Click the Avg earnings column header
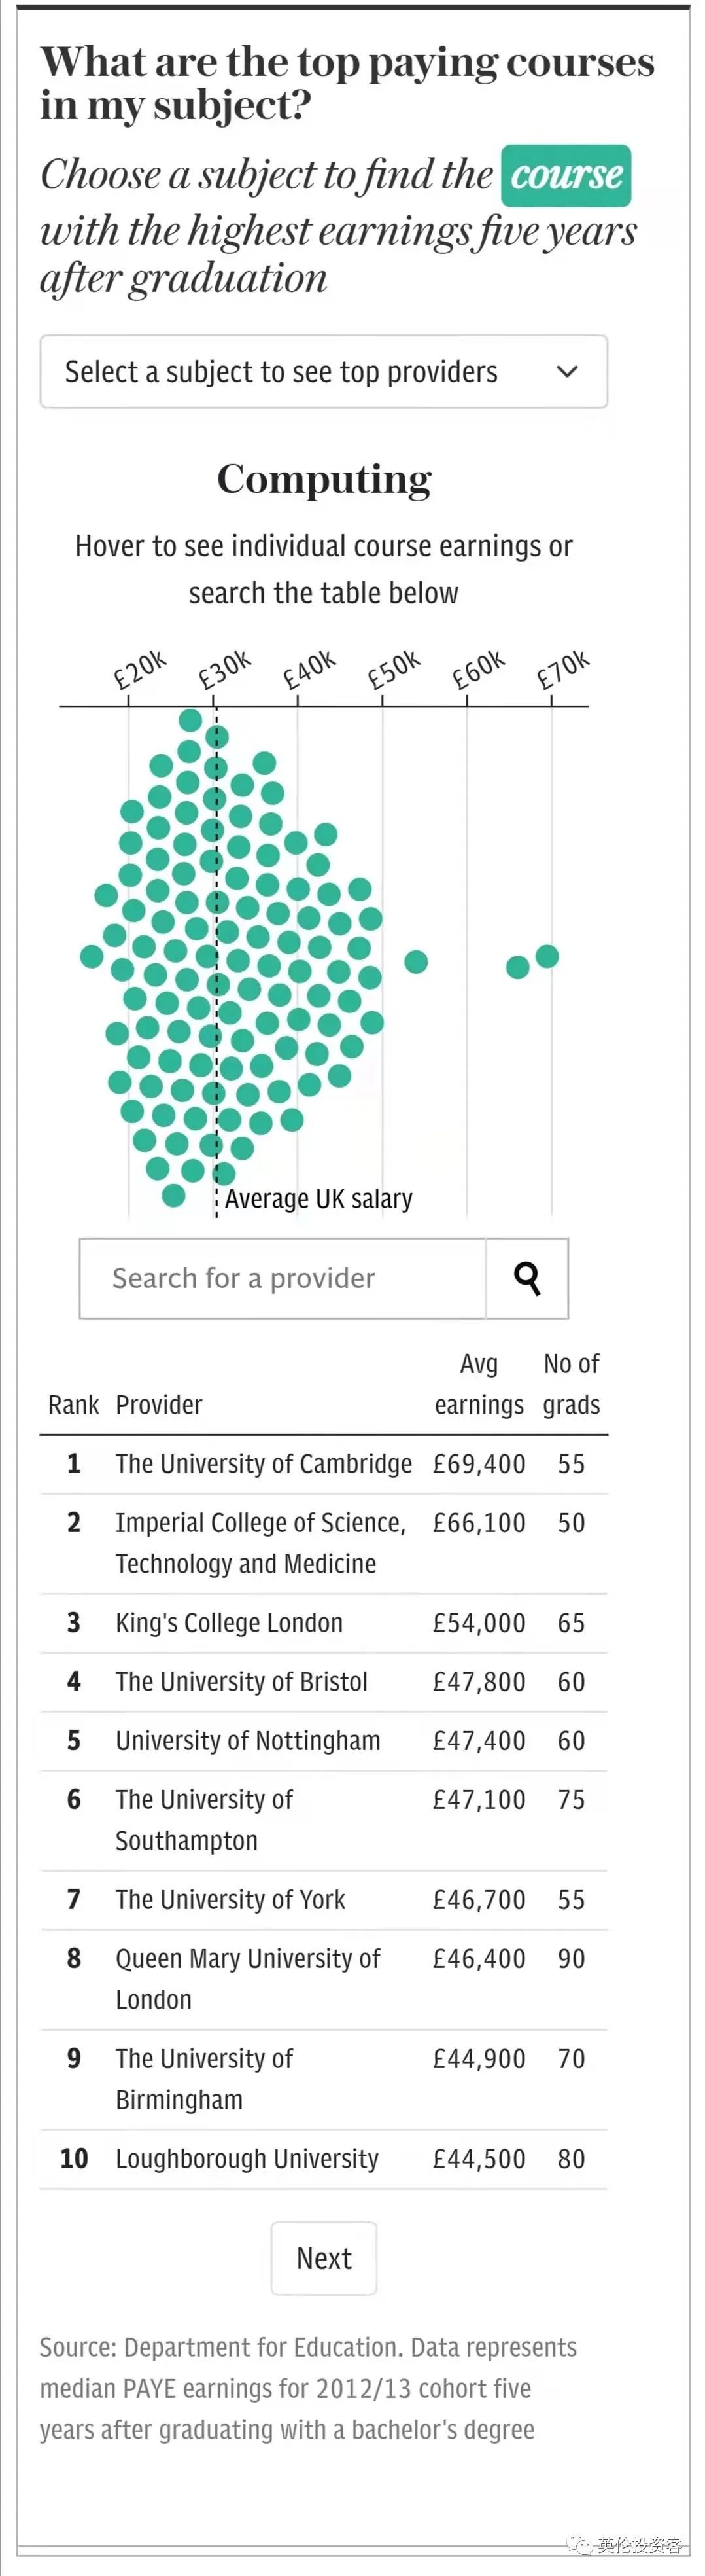This screenshot has height=2576, width=705. coord(478,1385)
